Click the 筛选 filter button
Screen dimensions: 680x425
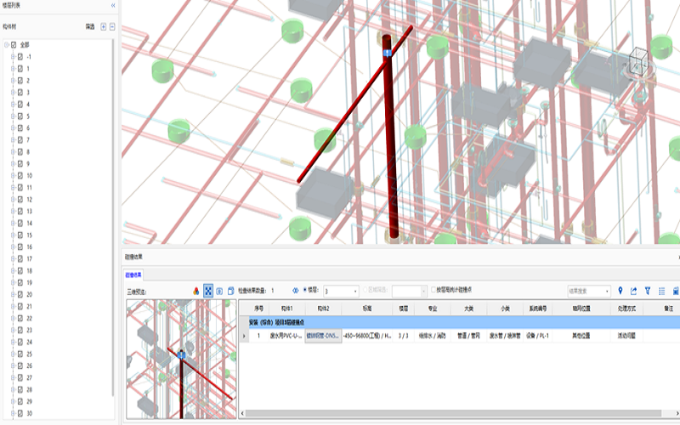coord(90,27)
